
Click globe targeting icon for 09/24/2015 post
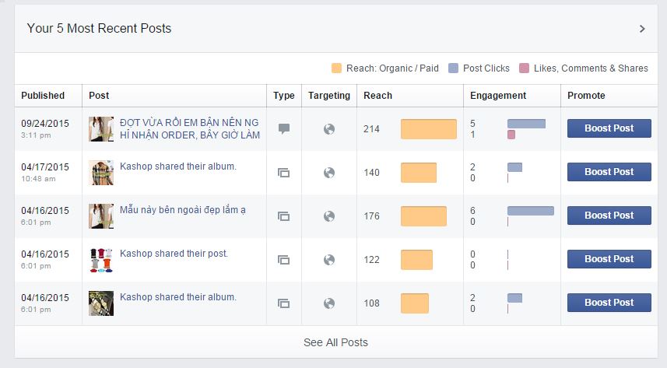[329, 129]
